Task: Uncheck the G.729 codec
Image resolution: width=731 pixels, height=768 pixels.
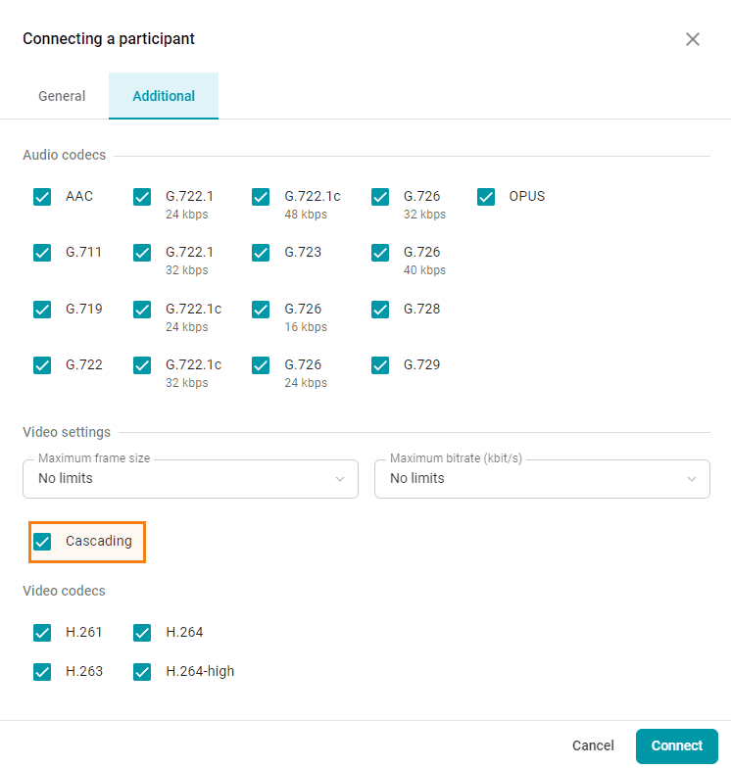Action: 380,365
